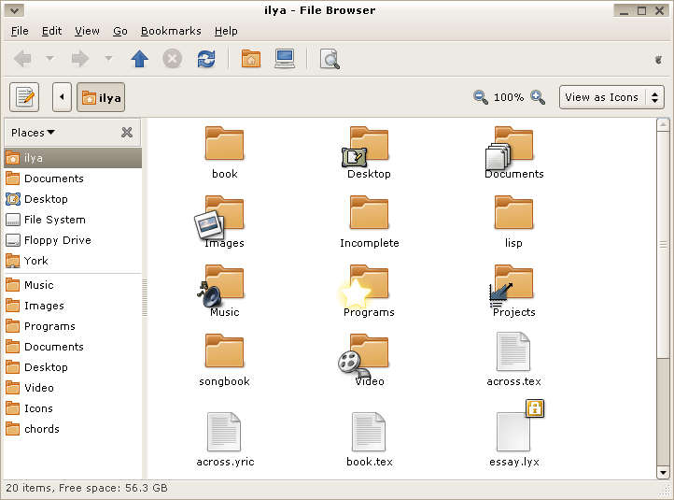
Task: Click the scrollbar down arrow
Action: [x=663, y=473]
